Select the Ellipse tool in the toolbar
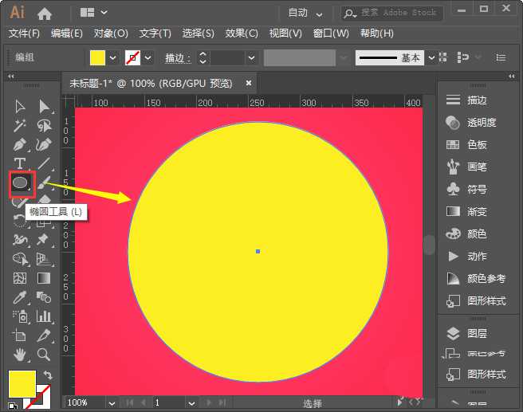 pos(21,182)
